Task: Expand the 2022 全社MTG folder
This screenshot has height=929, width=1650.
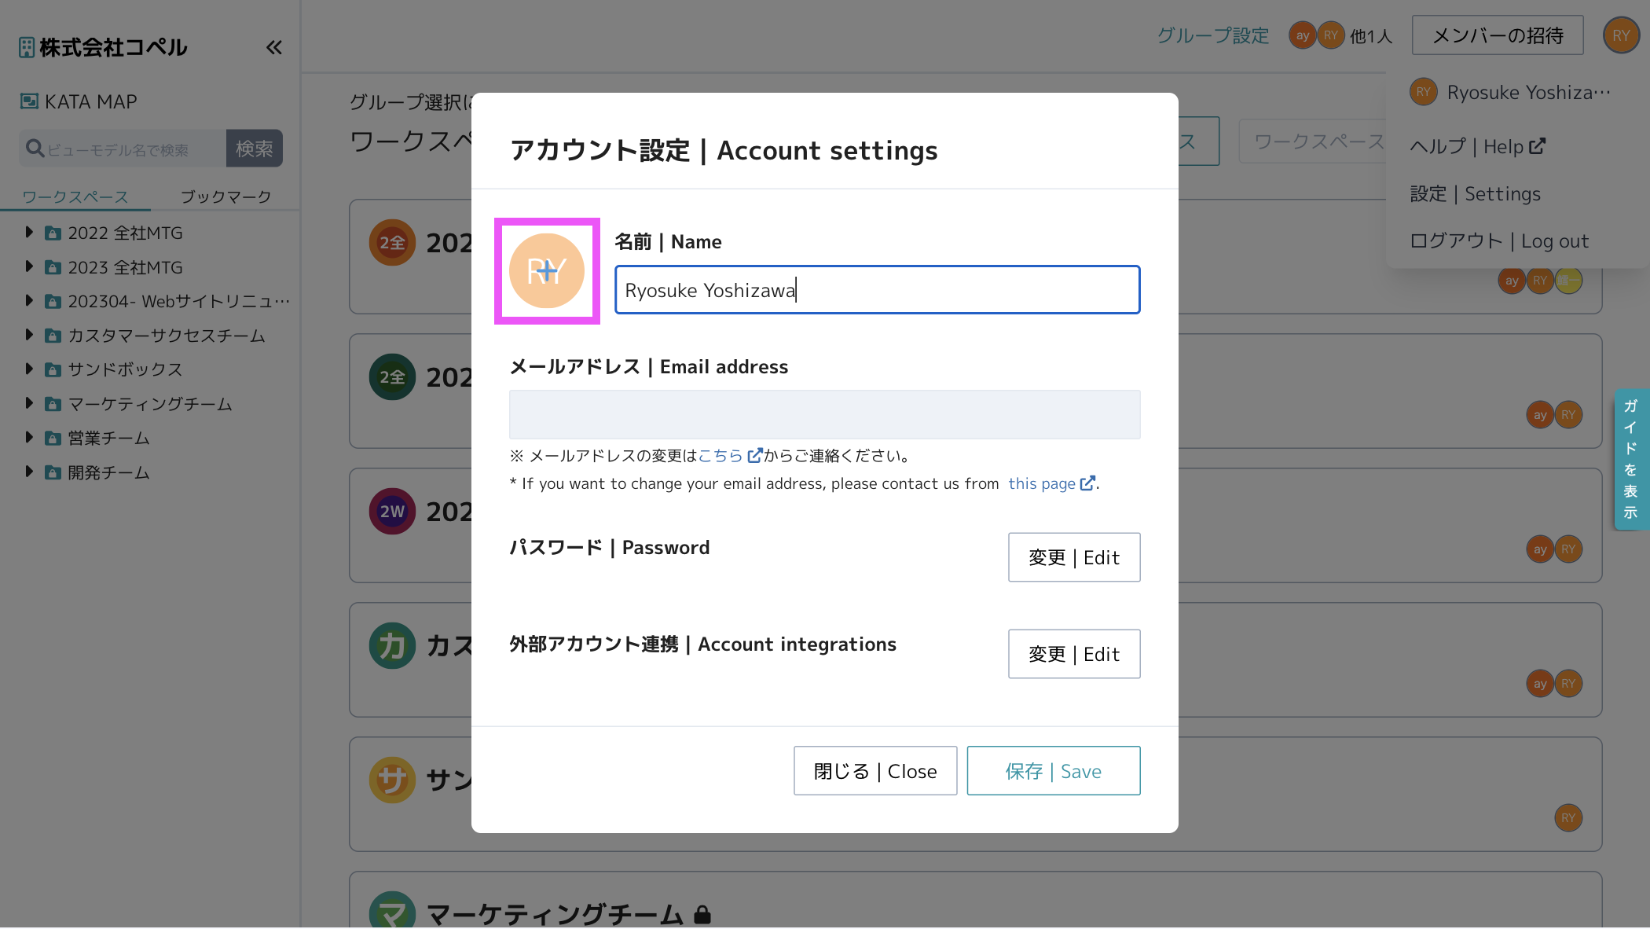Action: click(29, 233)
